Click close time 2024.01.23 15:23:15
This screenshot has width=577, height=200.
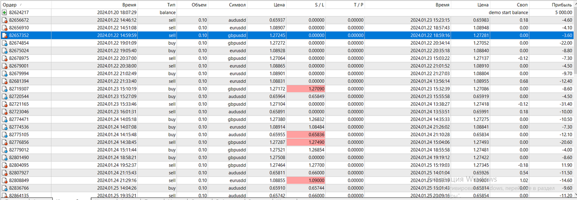(x=430, y=20)
